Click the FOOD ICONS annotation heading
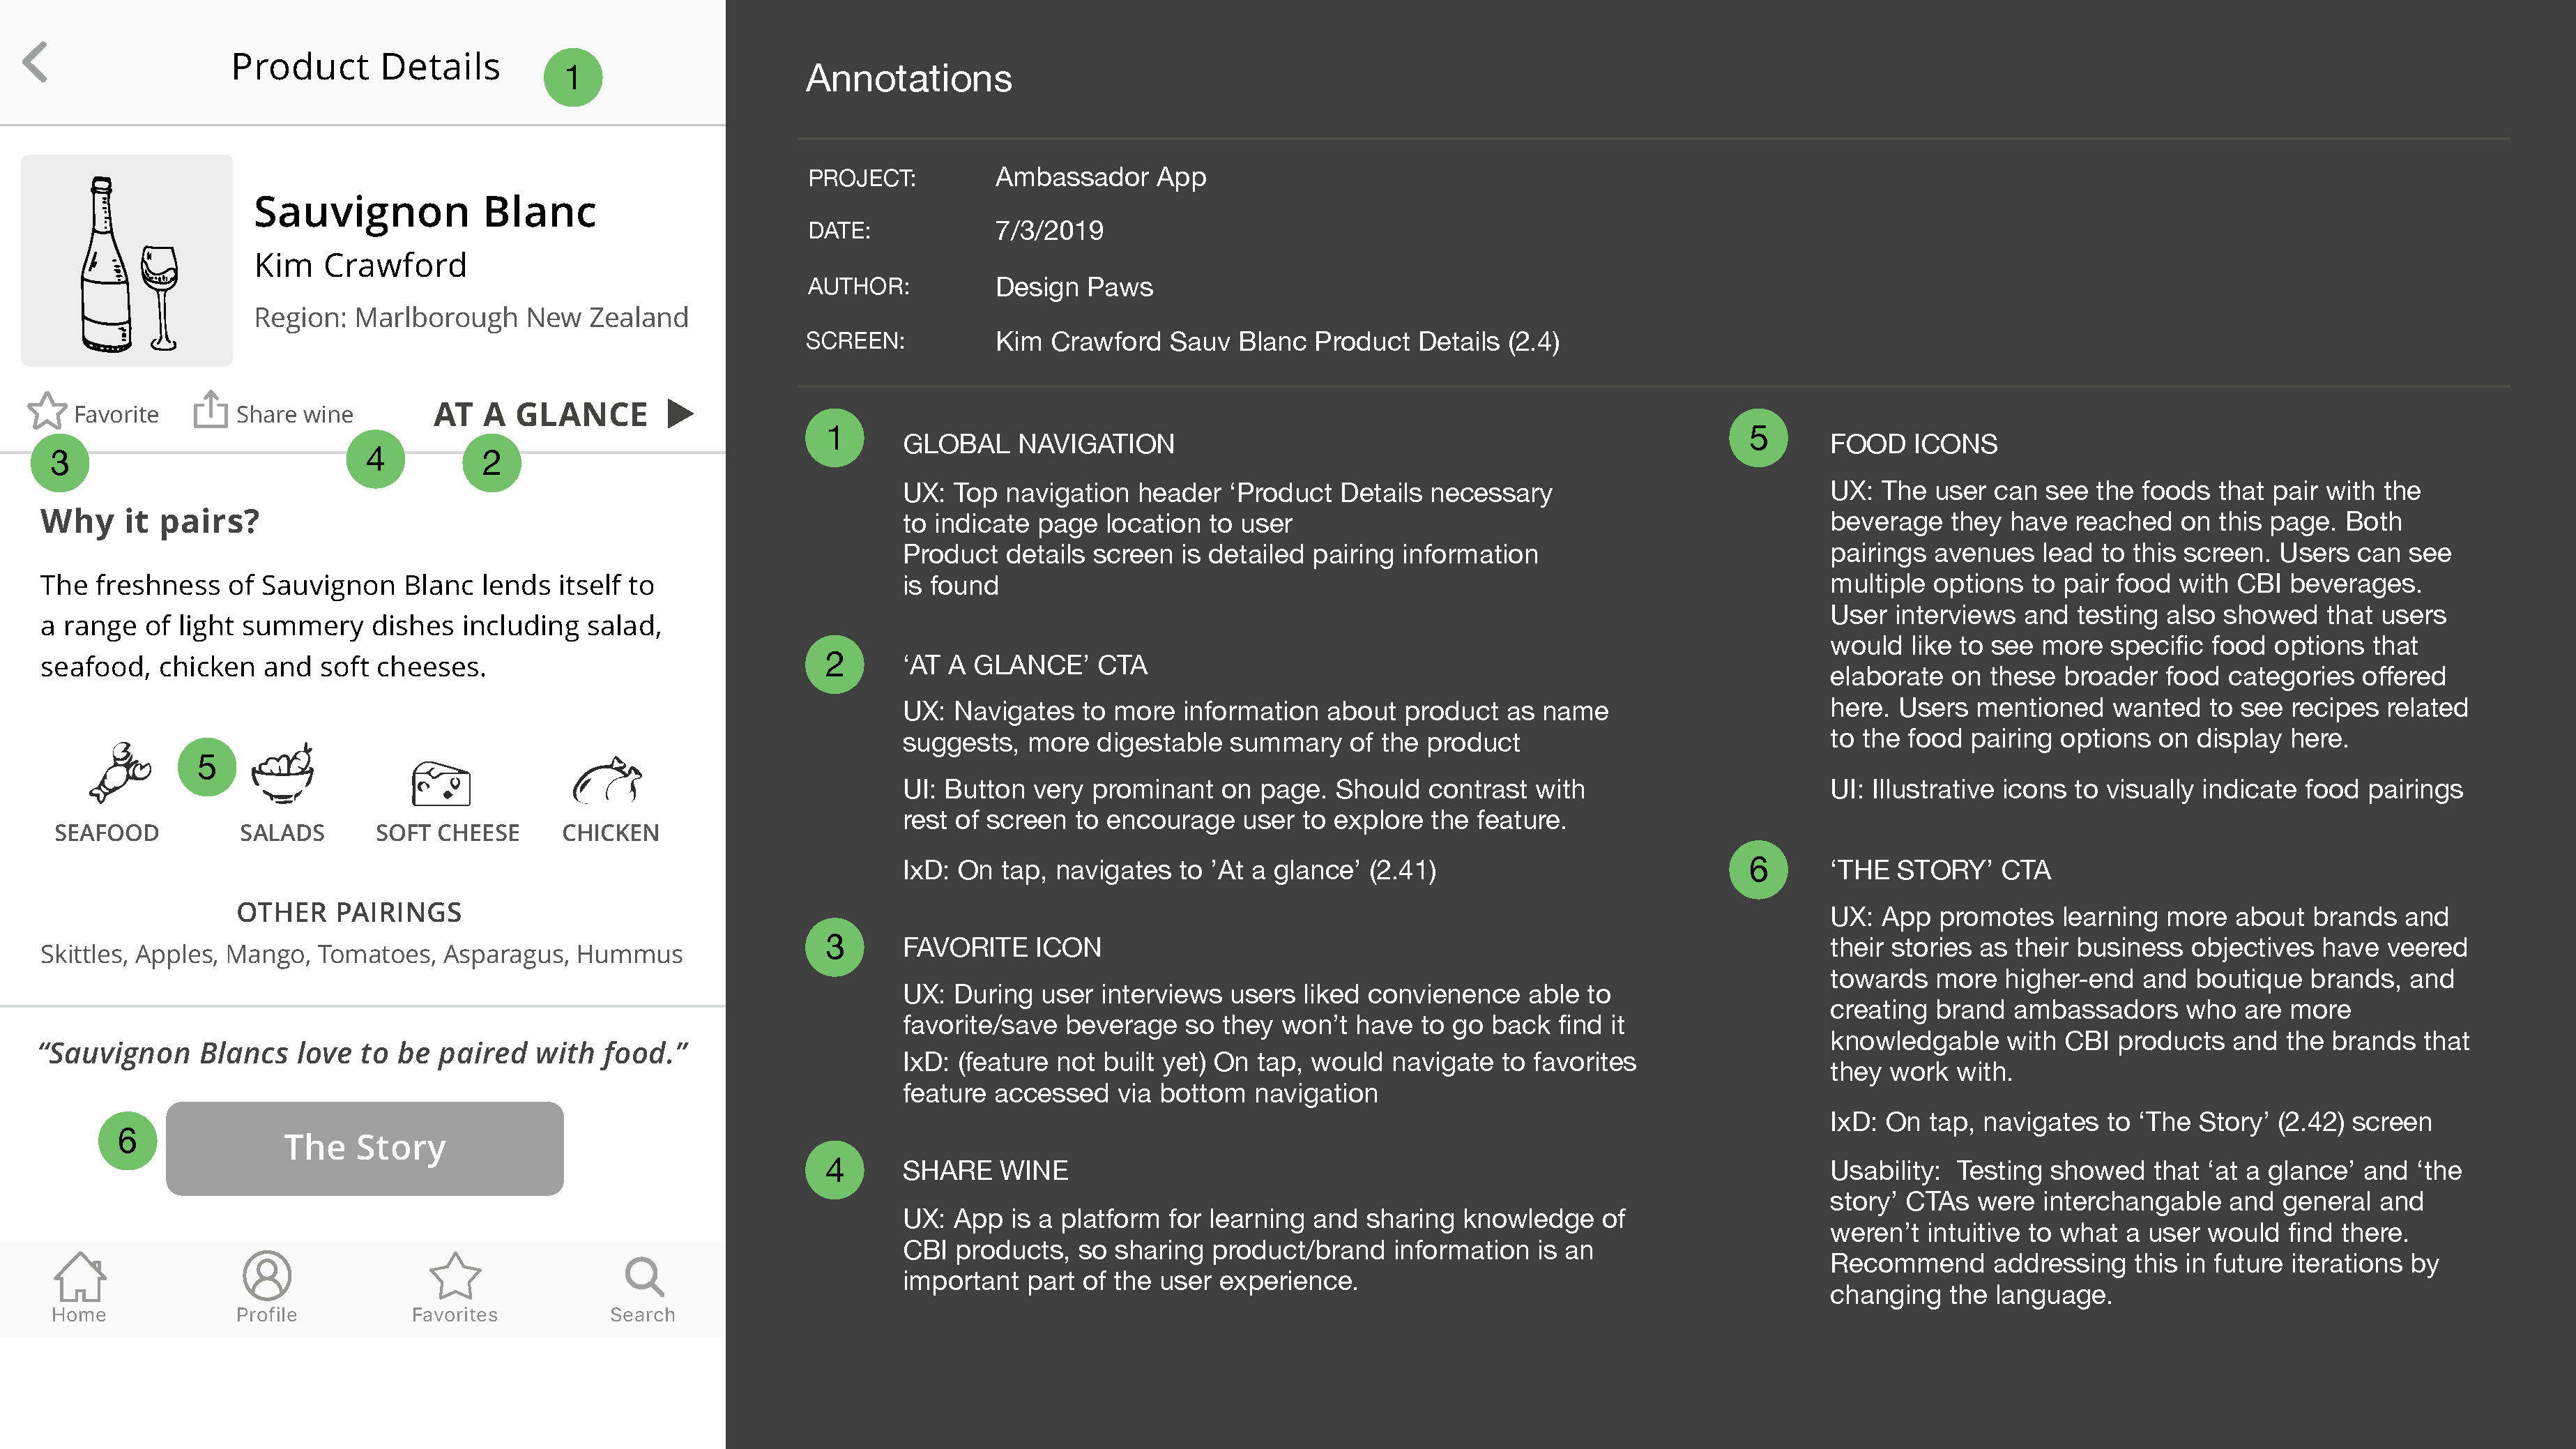Viewport: 2576px width, 1449px height. (1914, 444)
